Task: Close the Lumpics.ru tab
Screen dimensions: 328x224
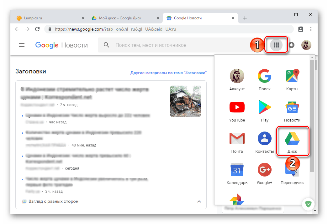Action: [x=83, y=18]
